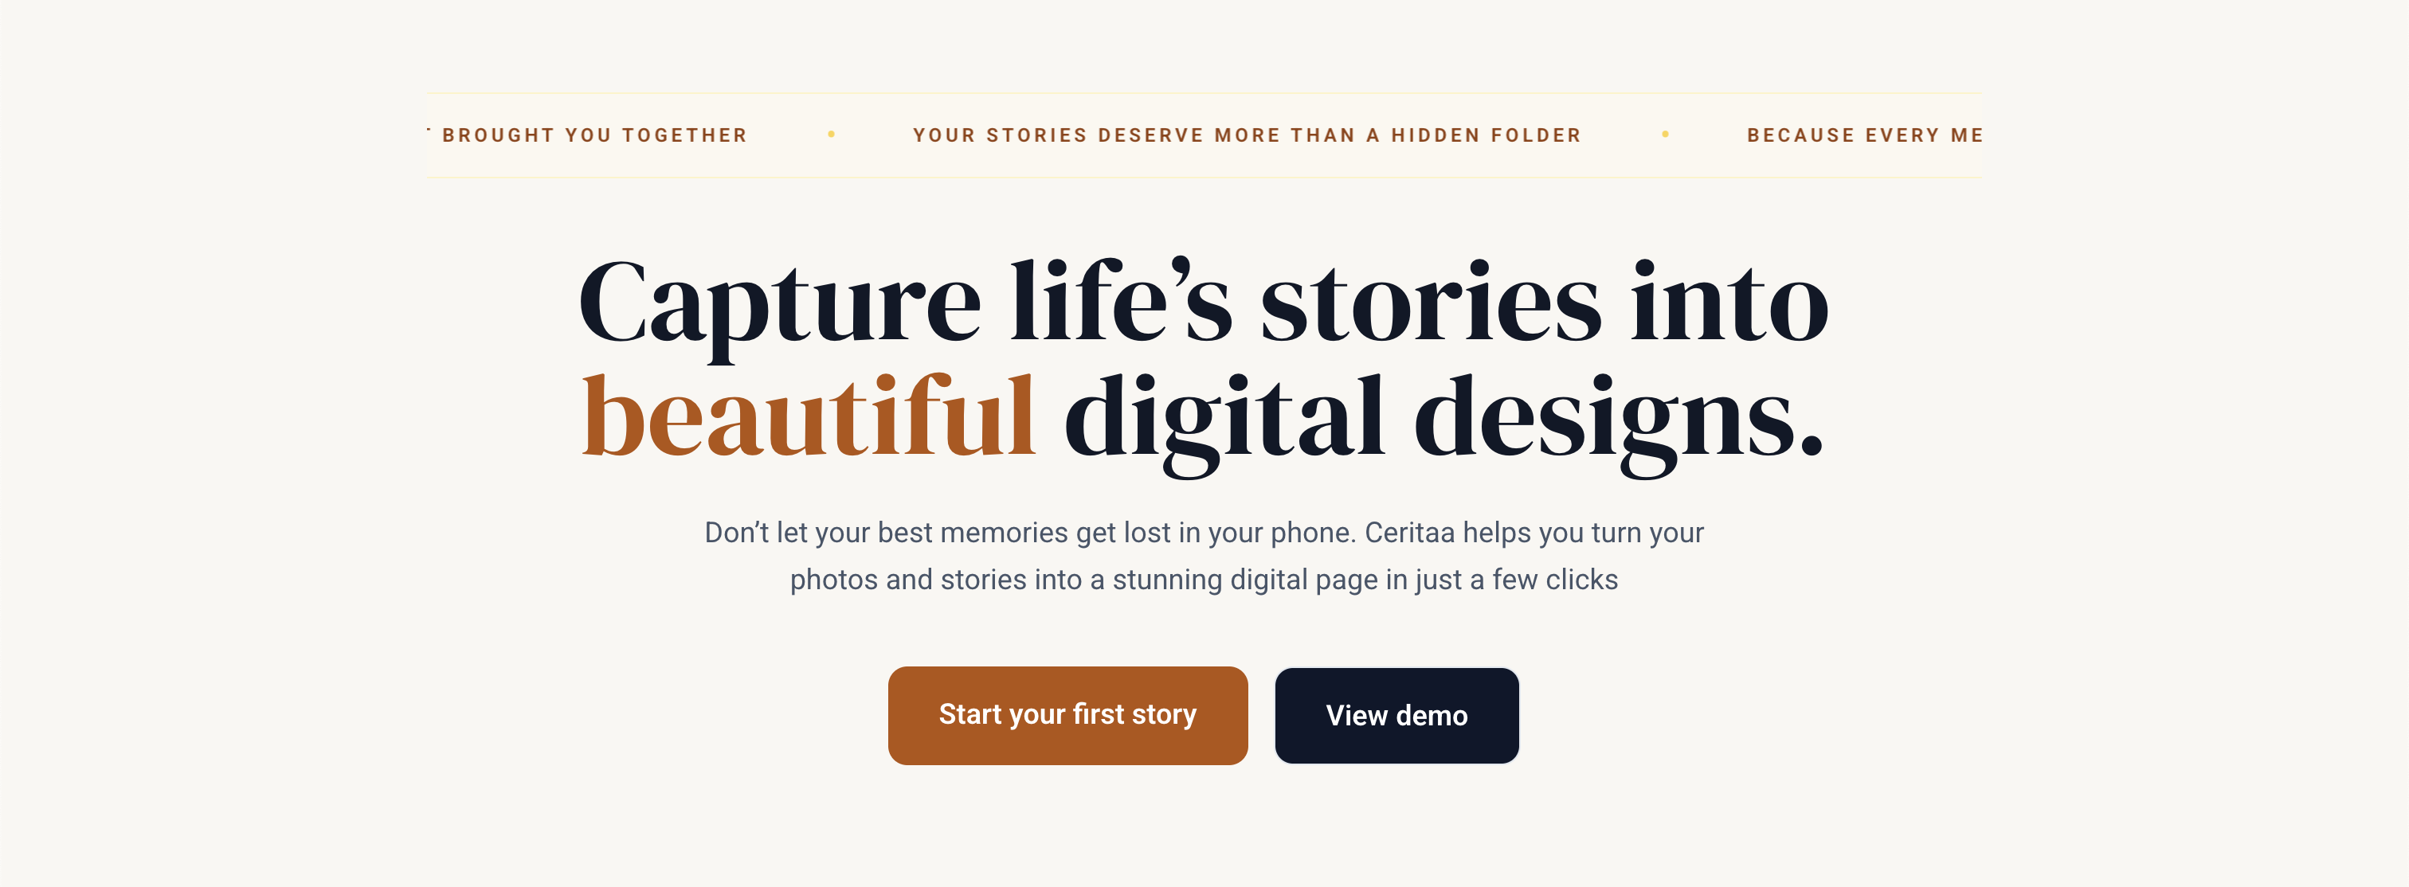Click the "View demo" button
This screenshot has width=2409, height=887.
point(1396,715)
